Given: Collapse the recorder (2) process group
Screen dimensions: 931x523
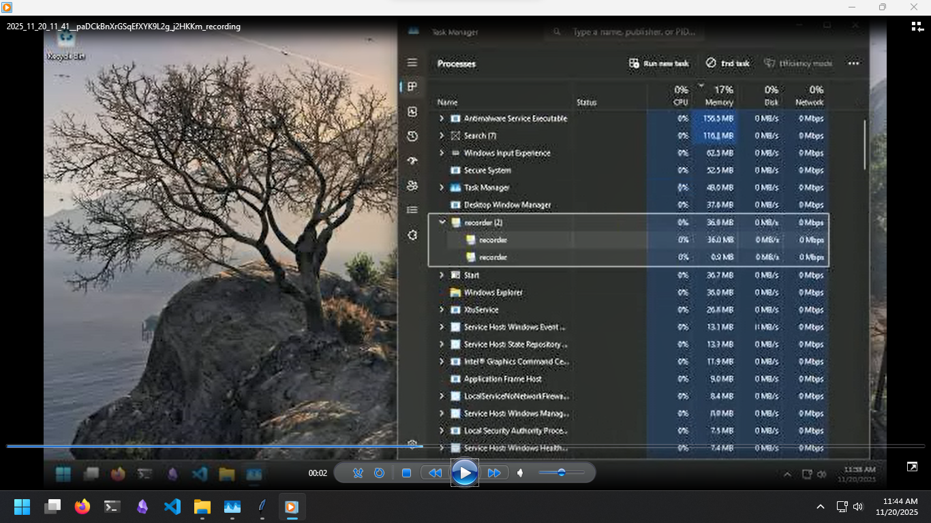Looking at the screenshot, I should pyautogui.click(x=442, y=222).
